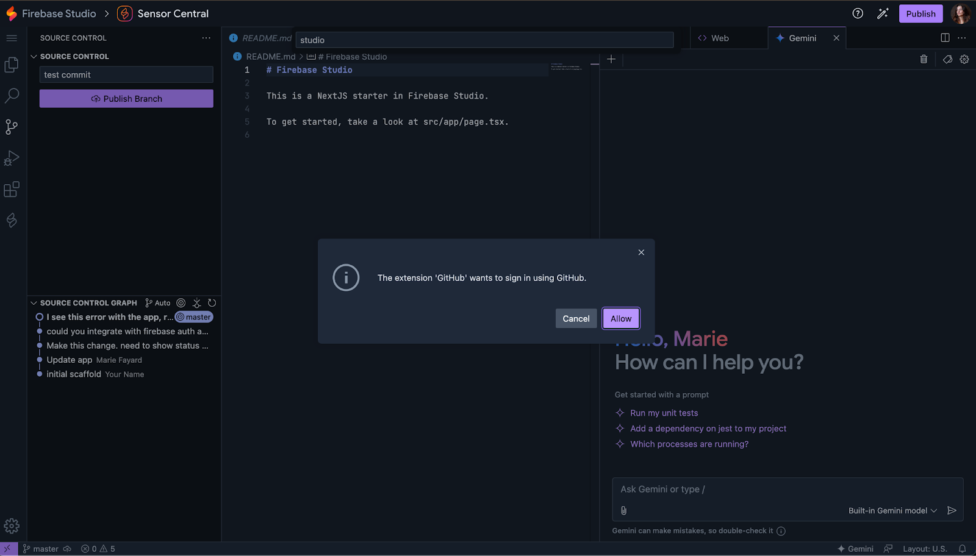976x556 pixels.
Task: Open the hamburger menu in activity bar
Action: [x=12, y=38]
